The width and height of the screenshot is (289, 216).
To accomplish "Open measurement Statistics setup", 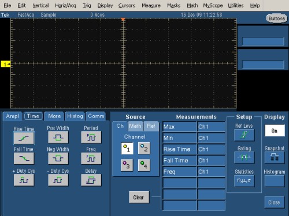I will click(244, 181).
